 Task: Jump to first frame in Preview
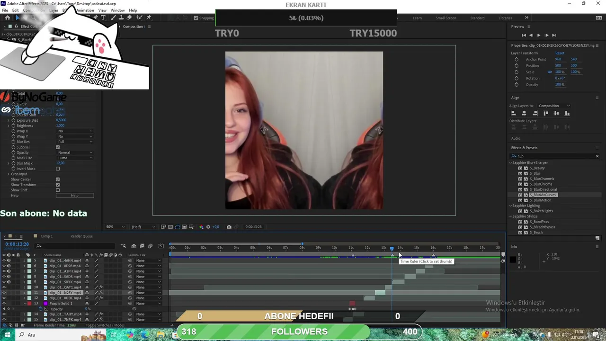coord(524,35)
